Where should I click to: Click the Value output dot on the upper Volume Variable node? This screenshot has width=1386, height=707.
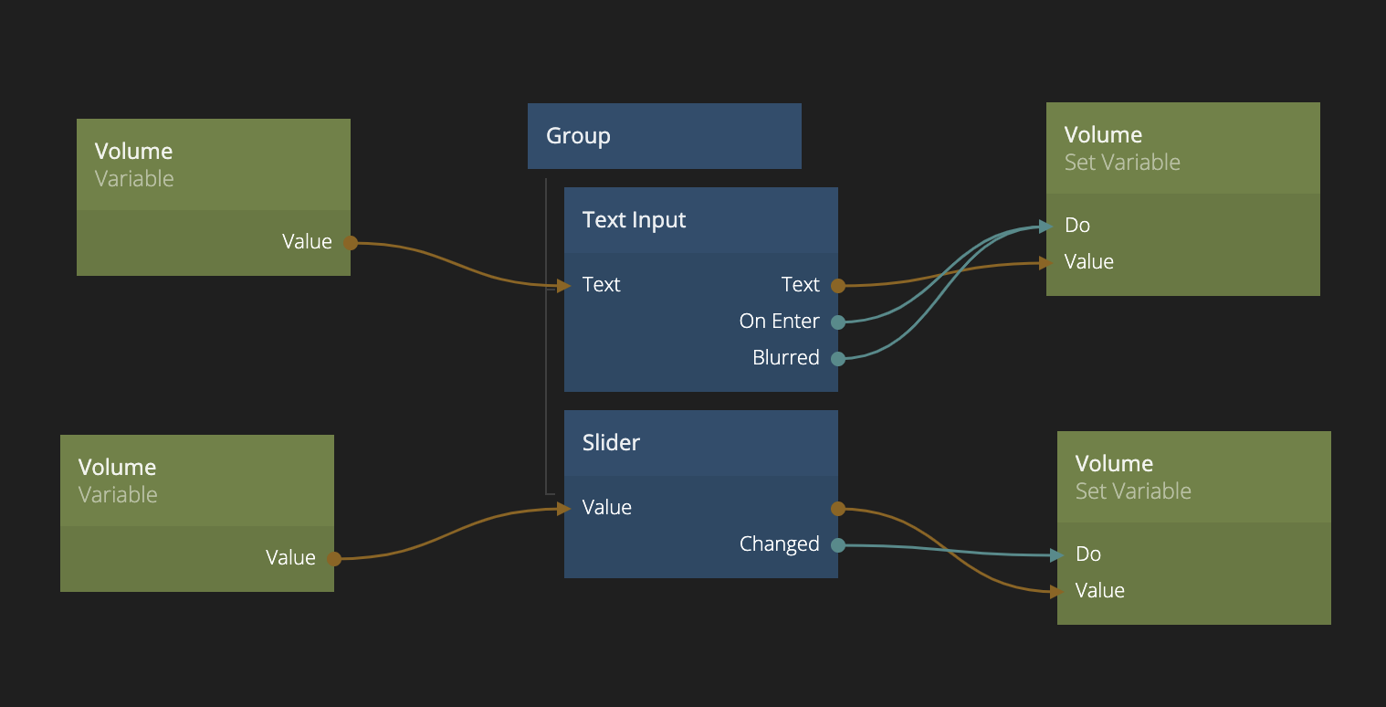[350, 243]
